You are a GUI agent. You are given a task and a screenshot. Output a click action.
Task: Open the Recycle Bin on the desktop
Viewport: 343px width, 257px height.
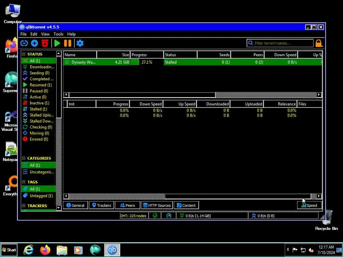click(x=327, y=221)
